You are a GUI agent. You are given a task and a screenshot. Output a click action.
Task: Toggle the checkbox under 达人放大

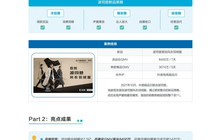(x=122, y=28)
